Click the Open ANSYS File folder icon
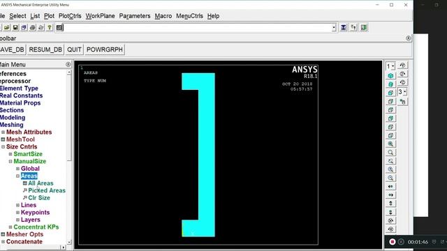The image size is (447, 251). 6,28
